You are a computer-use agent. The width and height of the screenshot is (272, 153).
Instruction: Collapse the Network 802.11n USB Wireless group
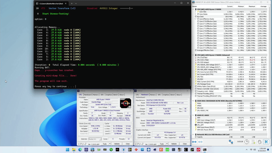pyautogui.click(x=193, y=134)
